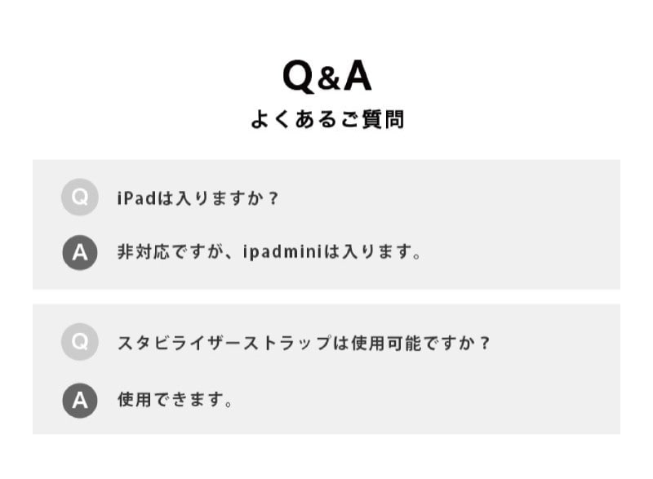Screen dimensions: 653x479
Task: Click the よくあるご質問 subtitle
Action: [x=326, y=120]
